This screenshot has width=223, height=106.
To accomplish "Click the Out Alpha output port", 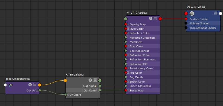I will 100,86.
